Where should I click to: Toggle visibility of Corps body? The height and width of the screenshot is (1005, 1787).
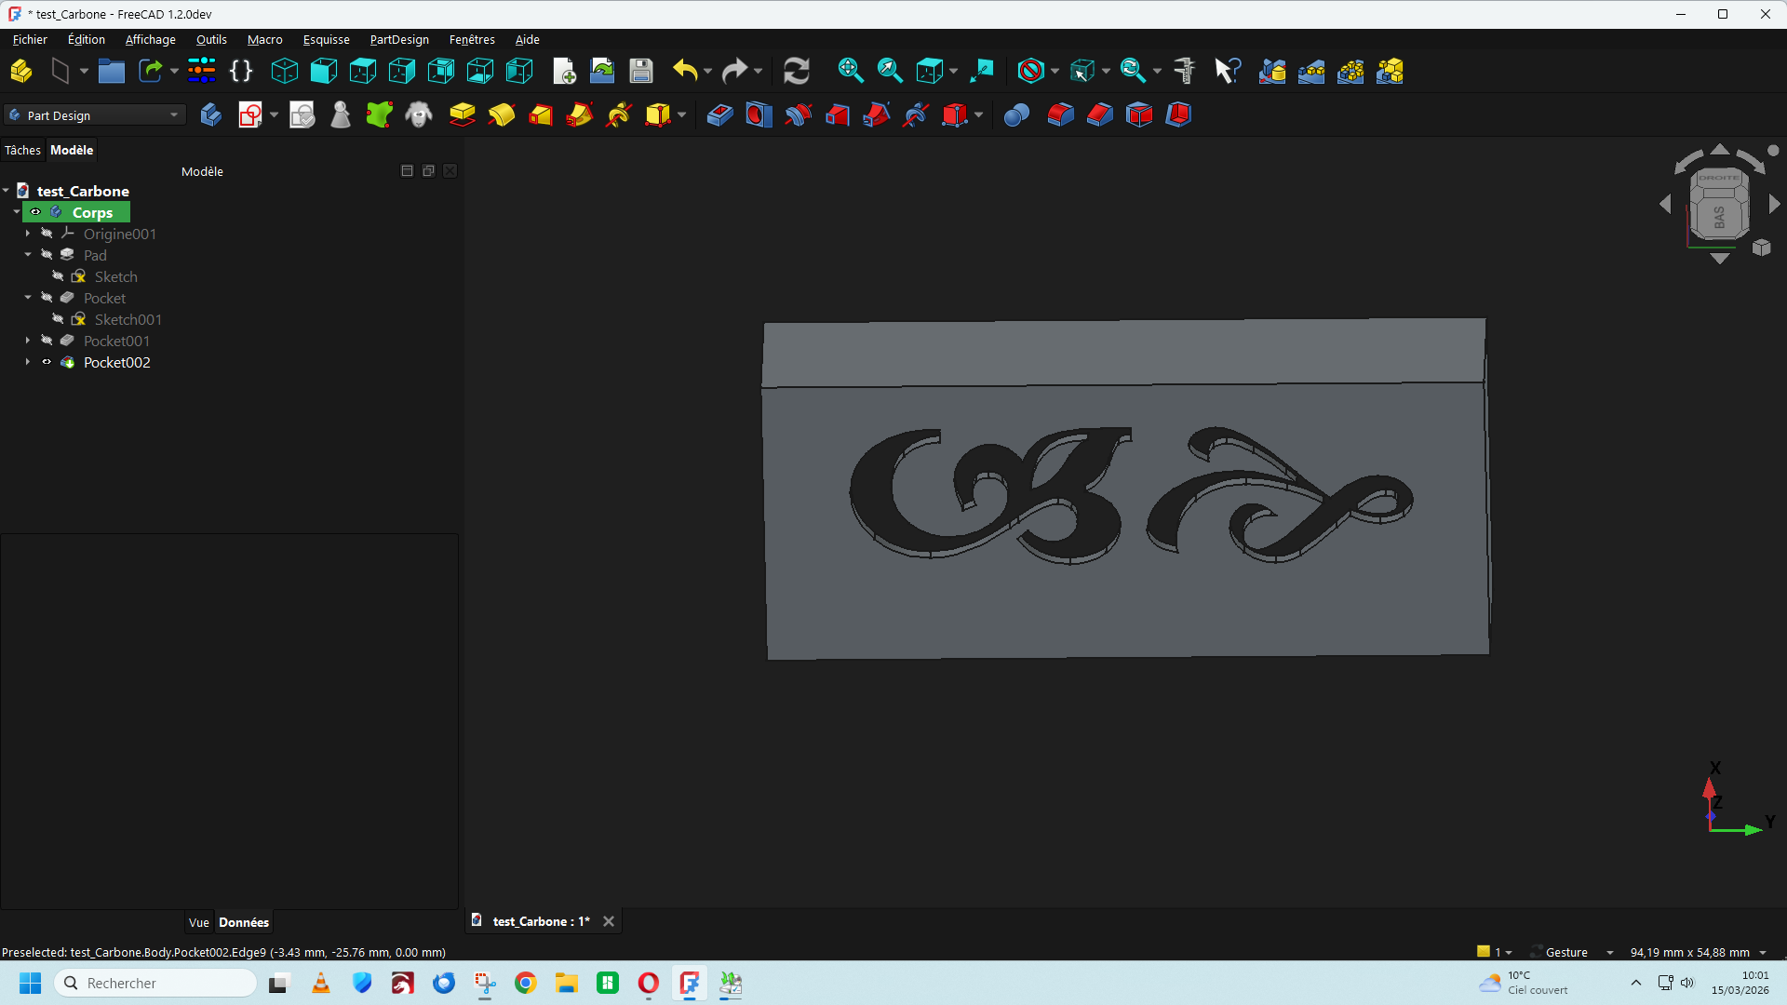tap(35, 212)
